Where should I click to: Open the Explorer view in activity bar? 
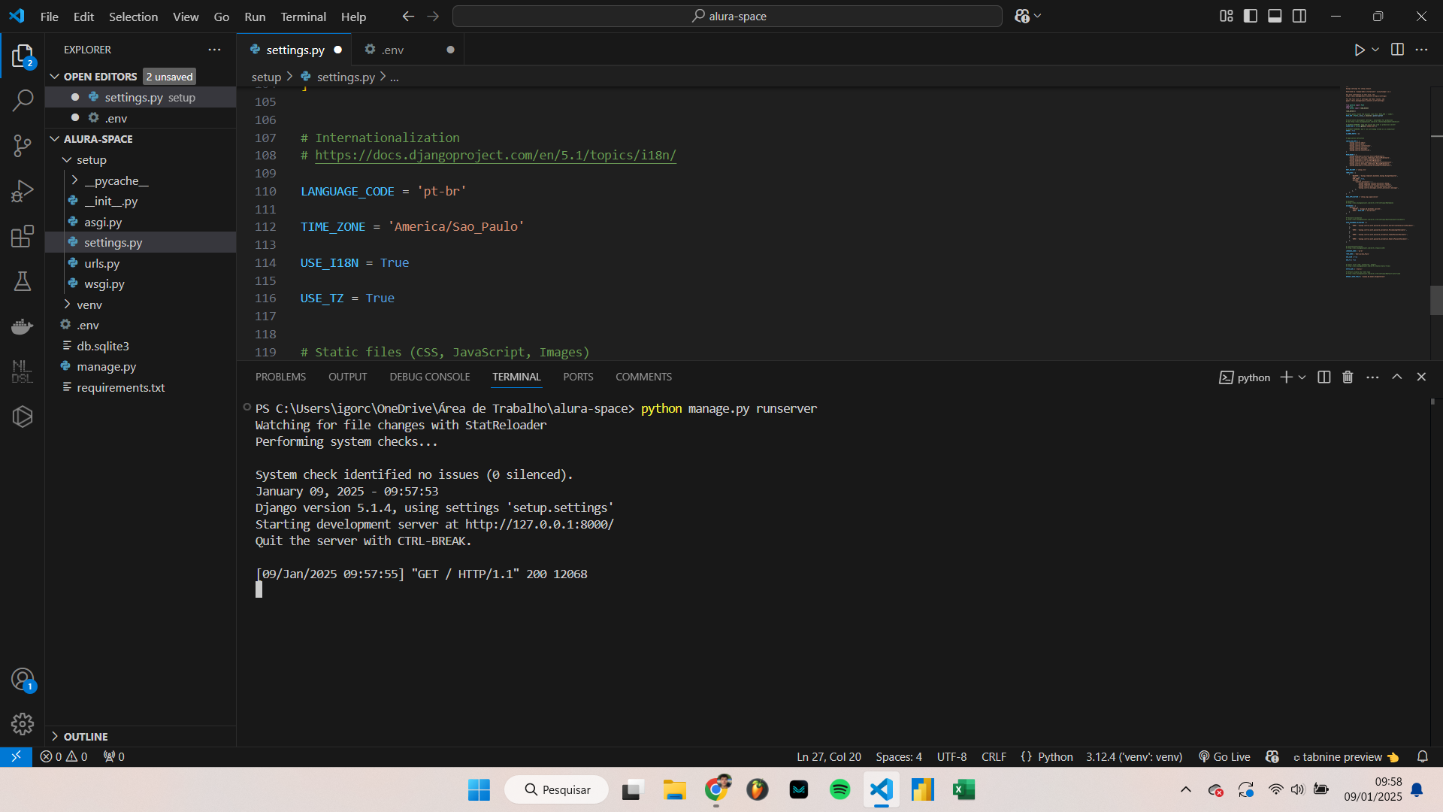tap(23, 56)
